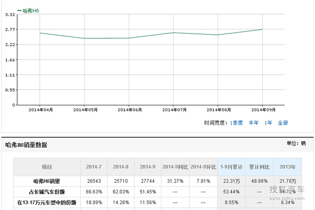Set time range to 1年
The height and width of the screenshot is (210, 315).
[268, 123]
